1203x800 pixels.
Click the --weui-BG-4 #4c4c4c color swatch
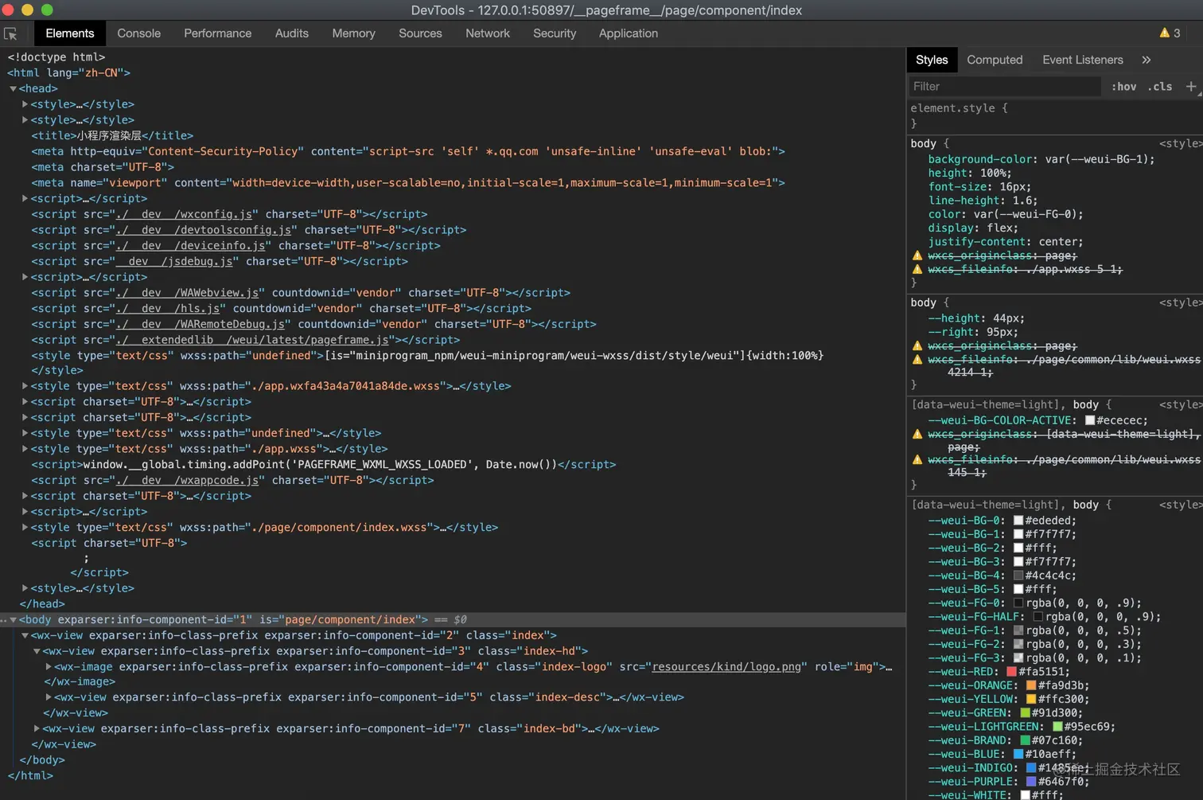pyautogui.click(x=1018, y=576)
